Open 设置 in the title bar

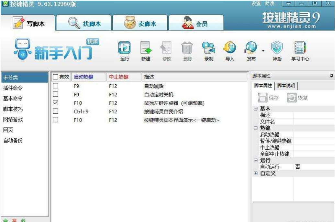click(256, 4)
